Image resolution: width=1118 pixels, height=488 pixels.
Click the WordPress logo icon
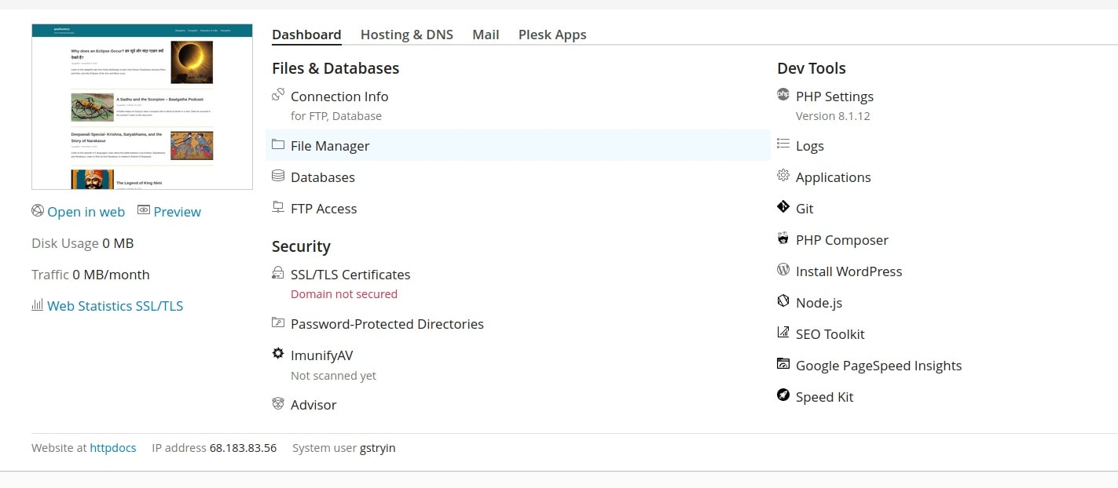783,269
